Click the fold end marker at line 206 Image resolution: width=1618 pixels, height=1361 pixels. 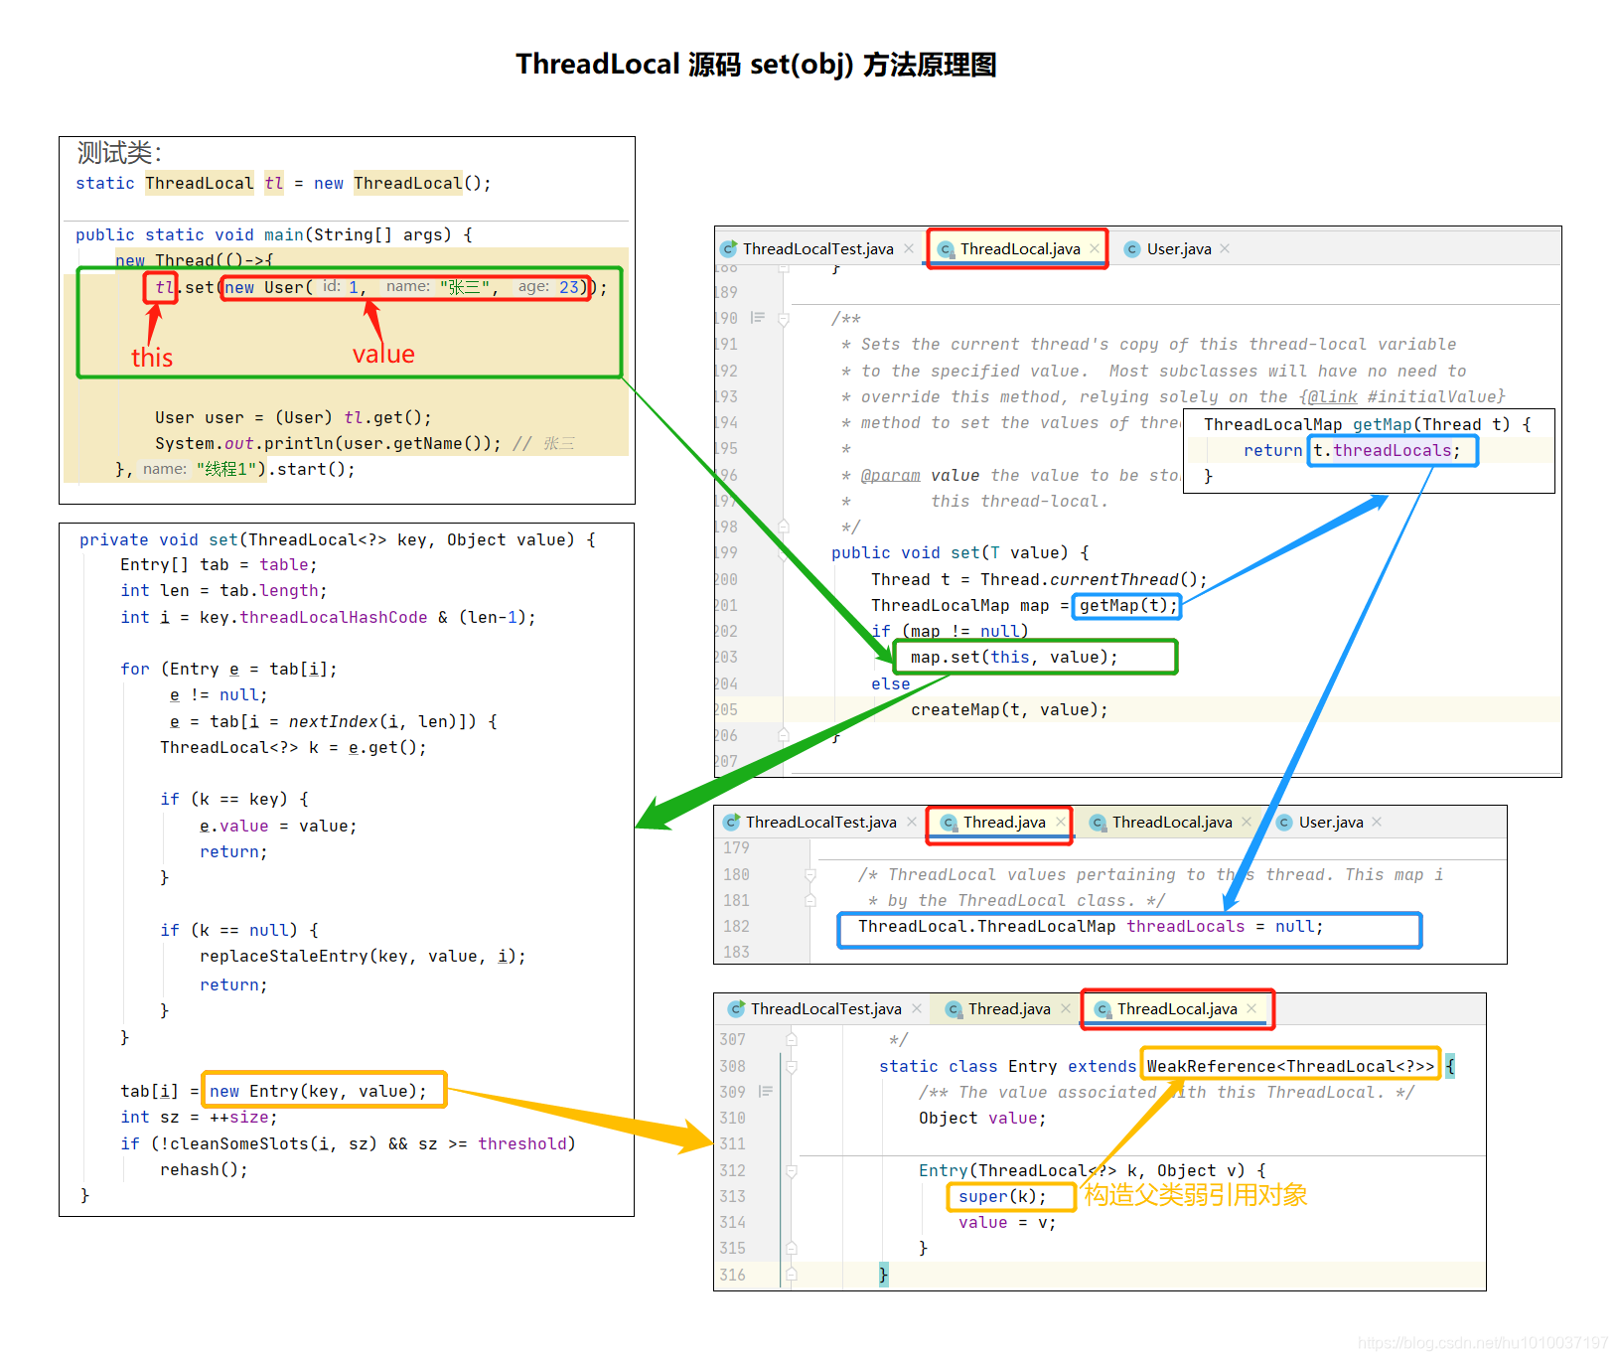point(784,735)
